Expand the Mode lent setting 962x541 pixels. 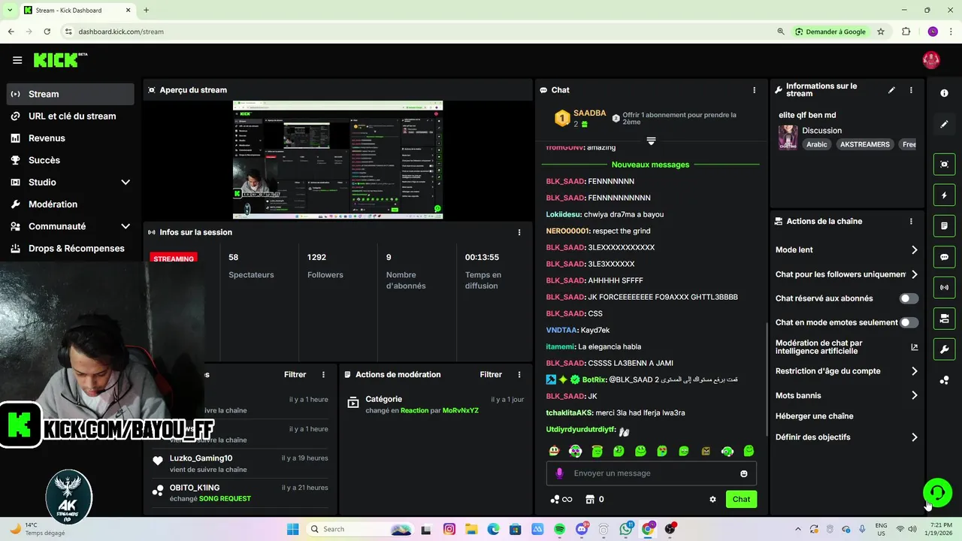point(846,249)
